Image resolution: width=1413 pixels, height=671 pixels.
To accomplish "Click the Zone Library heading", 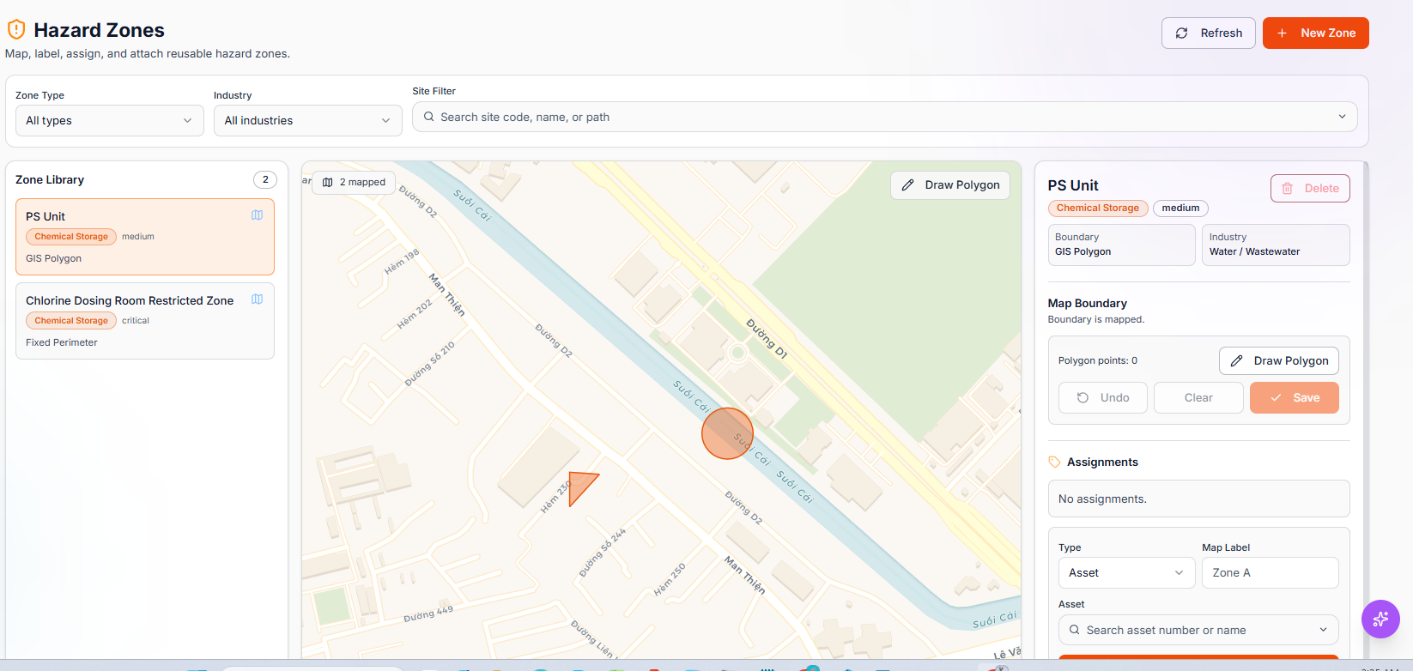I will [50, 179].
